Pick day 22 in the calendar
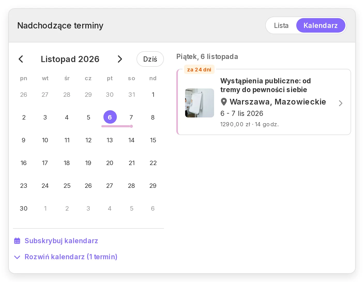364x282 pixels. [153, 163]
